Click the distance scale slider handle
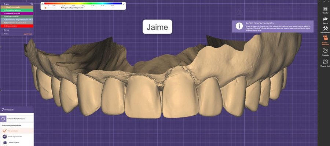The height and width of the screenshot is (146, 330). 45,8
